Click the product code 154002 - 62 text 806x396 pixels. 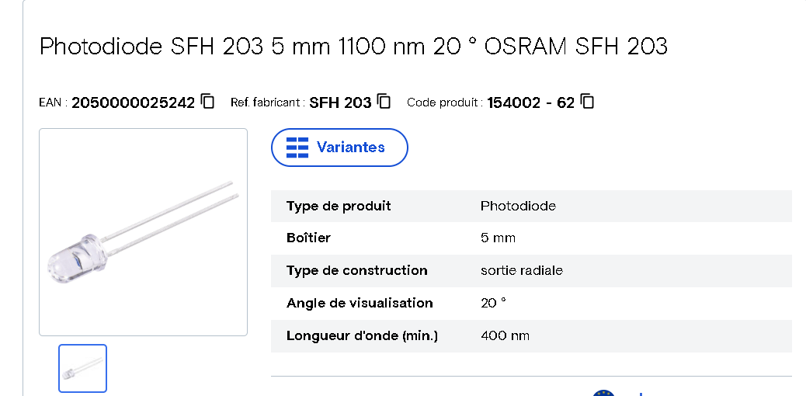(530, 102)
